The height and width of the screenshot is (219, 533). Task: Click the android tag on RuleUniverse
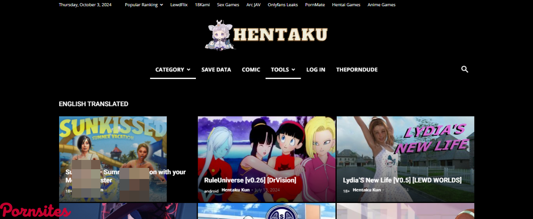tap(211, 191)
